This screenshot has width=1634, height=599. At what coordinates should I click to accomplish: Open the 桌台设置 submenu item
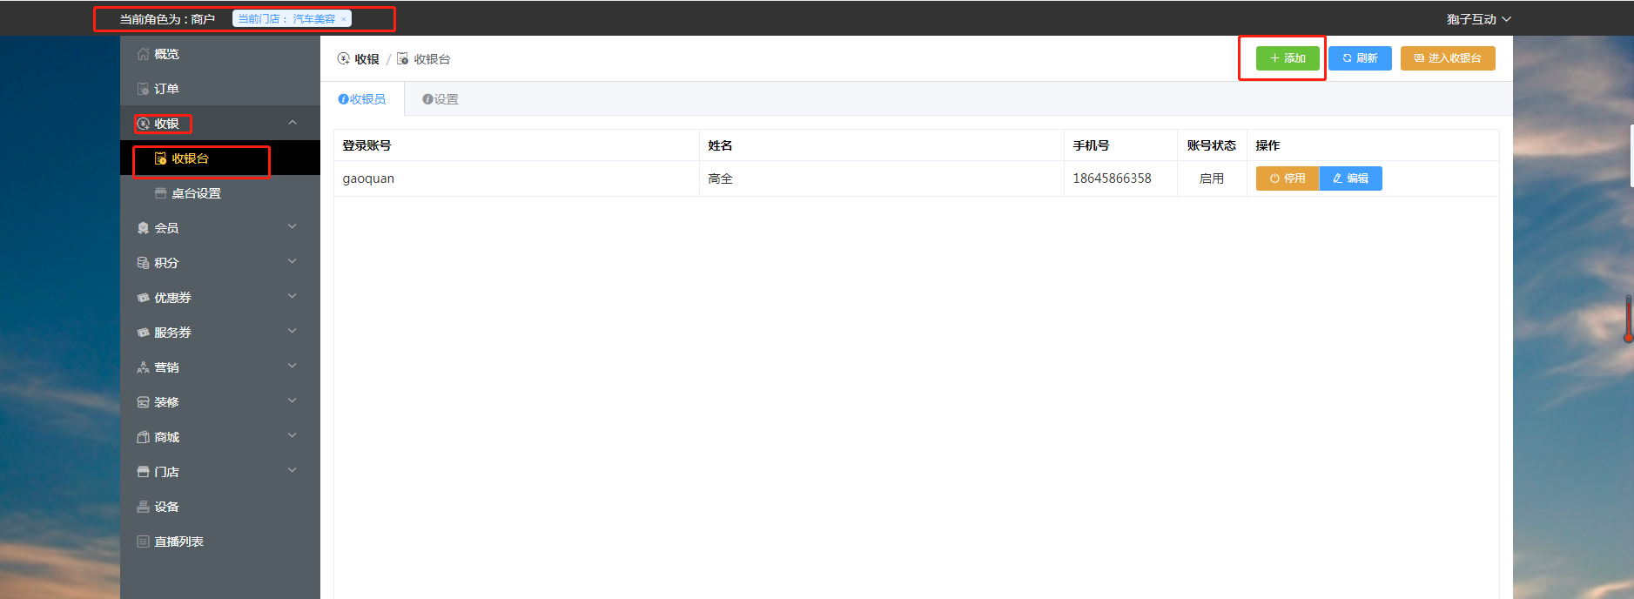tap(220, 193)
